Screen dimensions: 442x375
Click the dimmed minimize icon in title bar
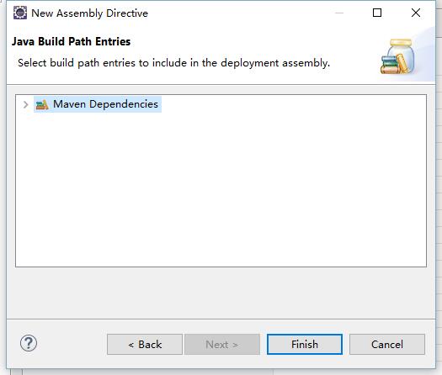(339, 13)
